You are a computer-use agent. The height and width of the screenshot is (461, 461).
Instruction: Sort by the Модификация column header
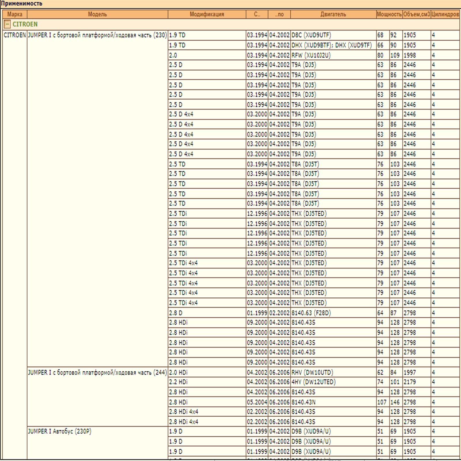tap(207, 14)
